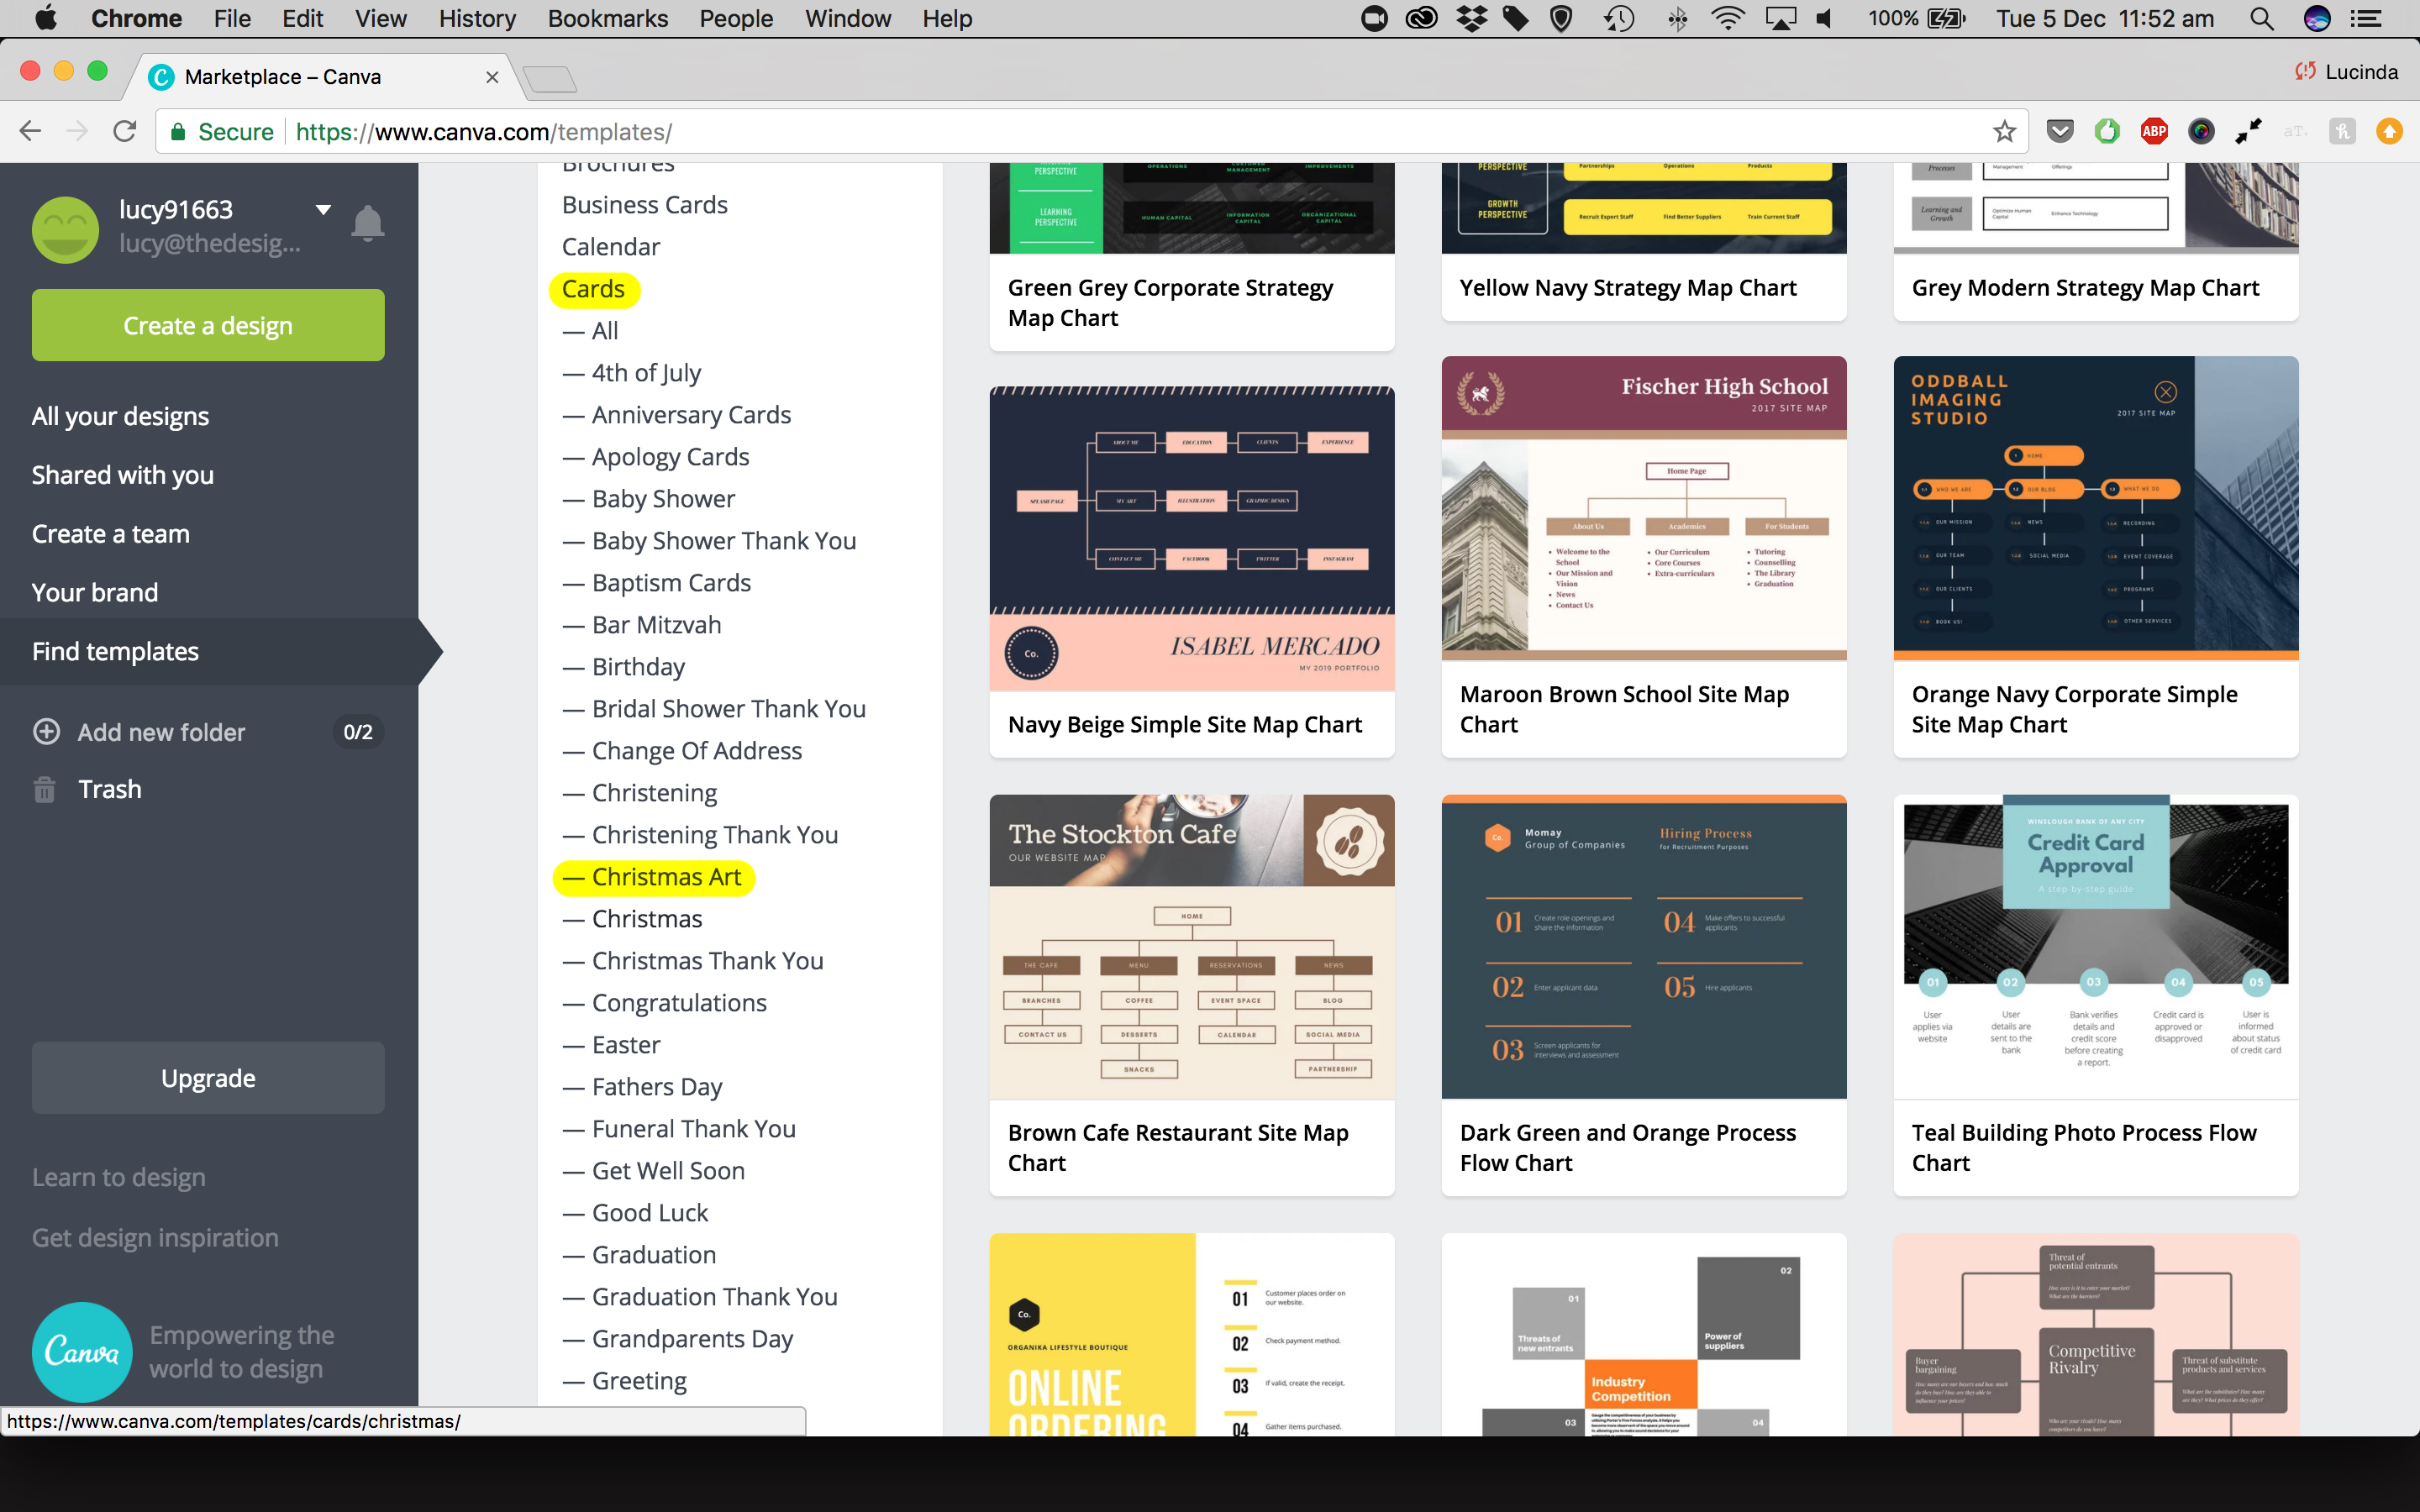Image resolution: width=2420 pixels, height=1512 pixels.
Task: Open Get design inspiration link
Action: [x=155, y=1237]
